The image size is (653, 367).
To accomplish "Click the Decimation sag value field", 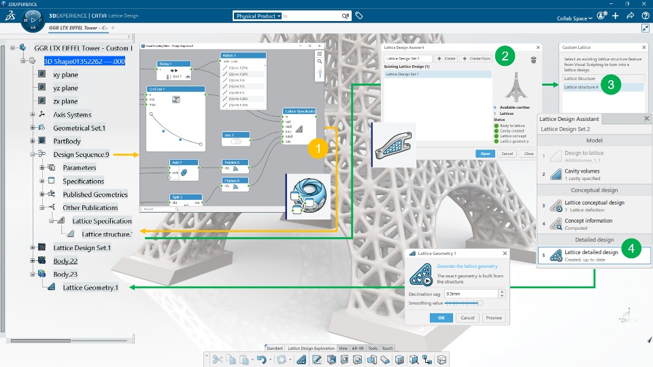I will [x=471, y=294].
